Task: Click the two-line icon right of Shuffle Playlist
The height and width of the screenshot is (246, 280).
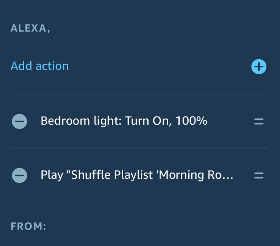Action: click(x=259, y=175)
